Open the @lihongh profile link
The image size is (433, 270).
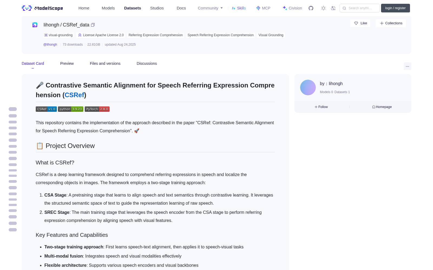click(50, 45)
